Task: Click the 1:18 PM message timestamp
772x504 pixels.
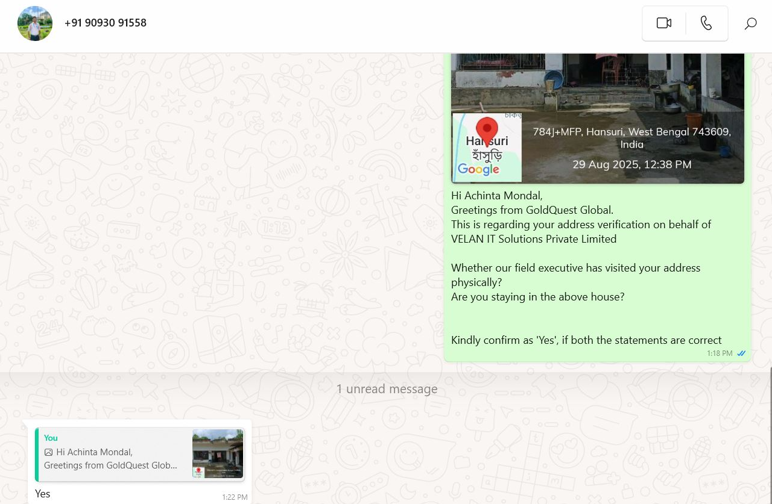Action: point(720,353)
